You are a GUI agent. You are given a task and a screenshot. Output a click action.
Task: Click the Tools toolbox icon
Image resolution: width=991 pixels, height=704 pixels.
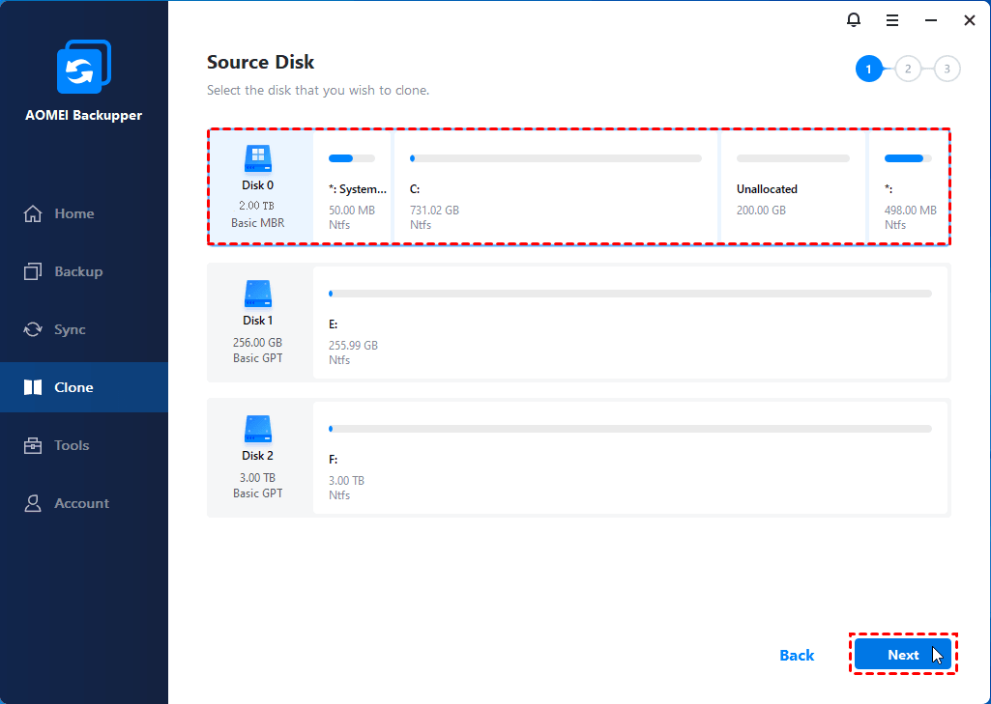tap(33, 445)
